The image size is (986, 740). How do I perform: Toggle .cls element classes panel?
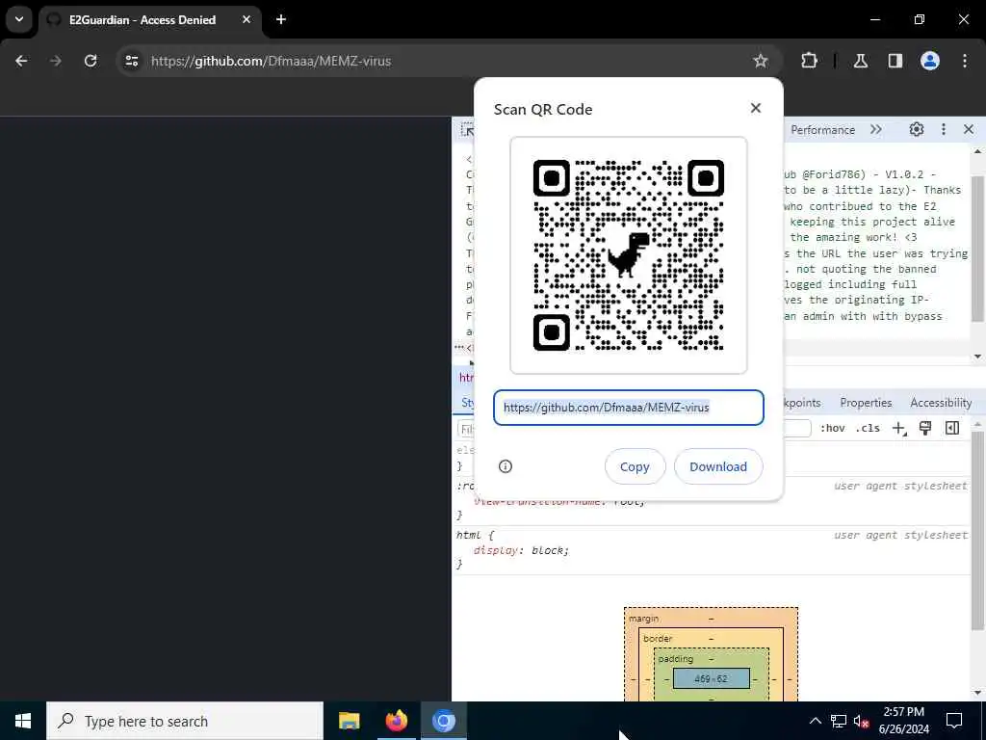coord(868,428)
